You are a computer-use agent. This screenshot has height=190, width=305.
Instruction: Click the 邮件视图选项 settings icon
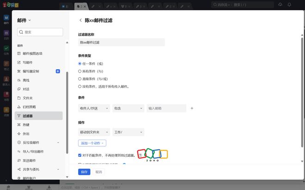19,53
